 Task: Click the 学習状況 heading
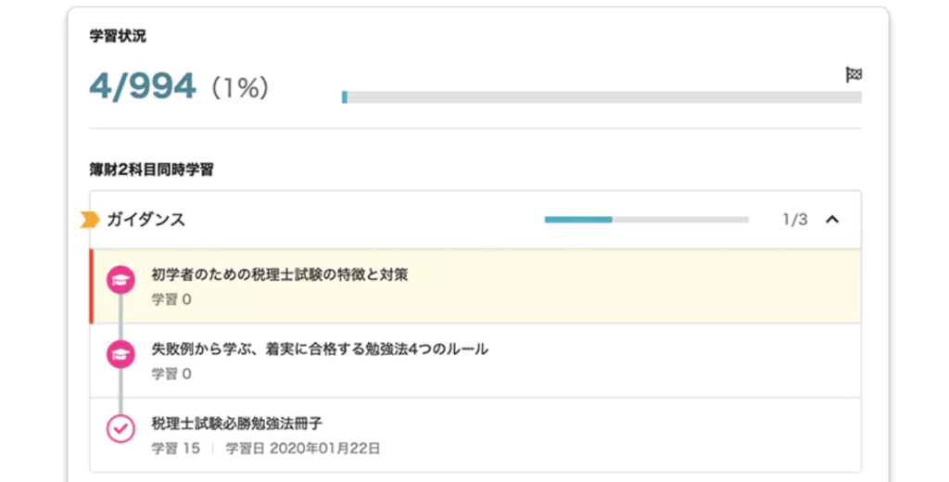tap(118, 37)
